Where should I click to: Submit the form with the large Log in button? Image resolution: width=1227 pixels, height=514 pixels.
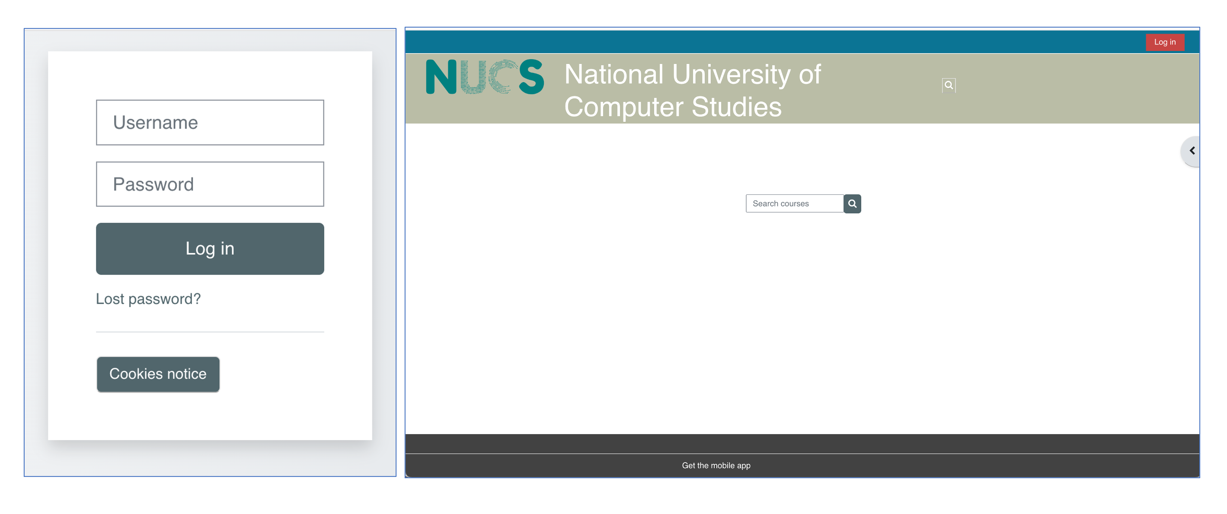click(210, 248)
